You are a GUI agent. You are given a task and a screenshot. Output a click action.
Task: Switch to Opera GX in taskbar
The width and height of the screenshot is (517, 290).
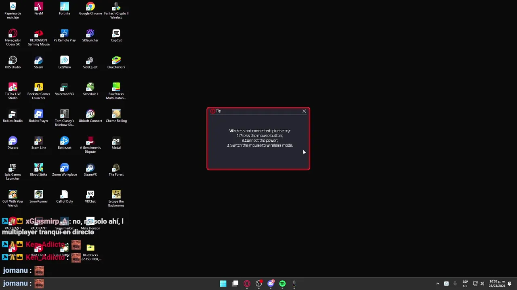[x=247, y=284]
